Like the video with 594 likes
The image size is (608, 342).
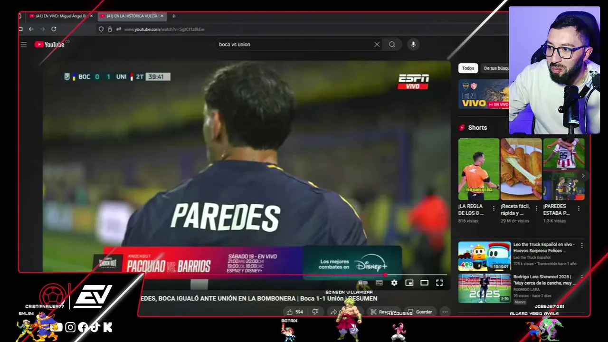[294, 312]
